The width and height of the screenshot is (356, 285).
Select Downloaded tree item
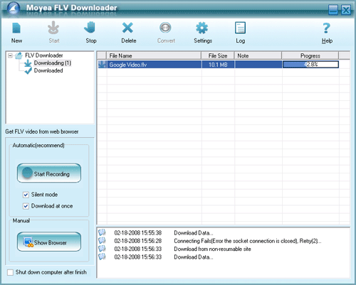click(x=48, y=70)
